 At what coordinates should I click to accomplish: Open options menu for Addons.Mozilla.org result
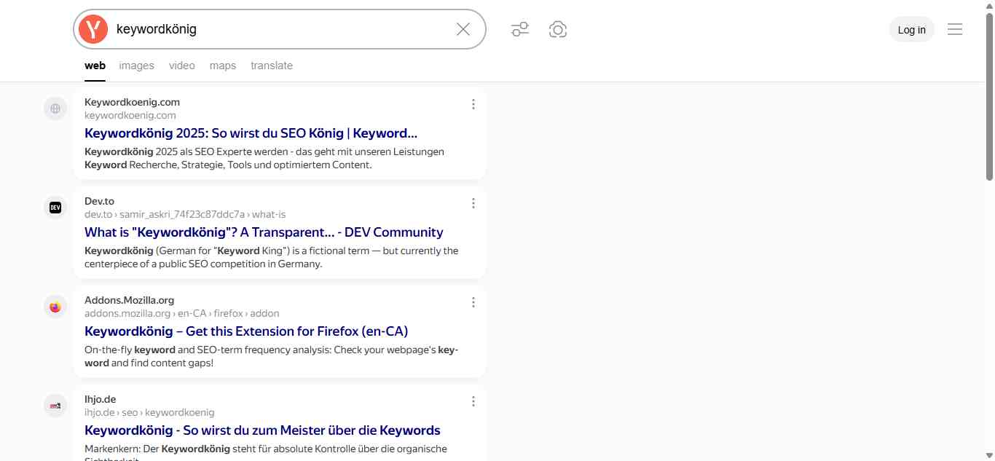[473, 302]
